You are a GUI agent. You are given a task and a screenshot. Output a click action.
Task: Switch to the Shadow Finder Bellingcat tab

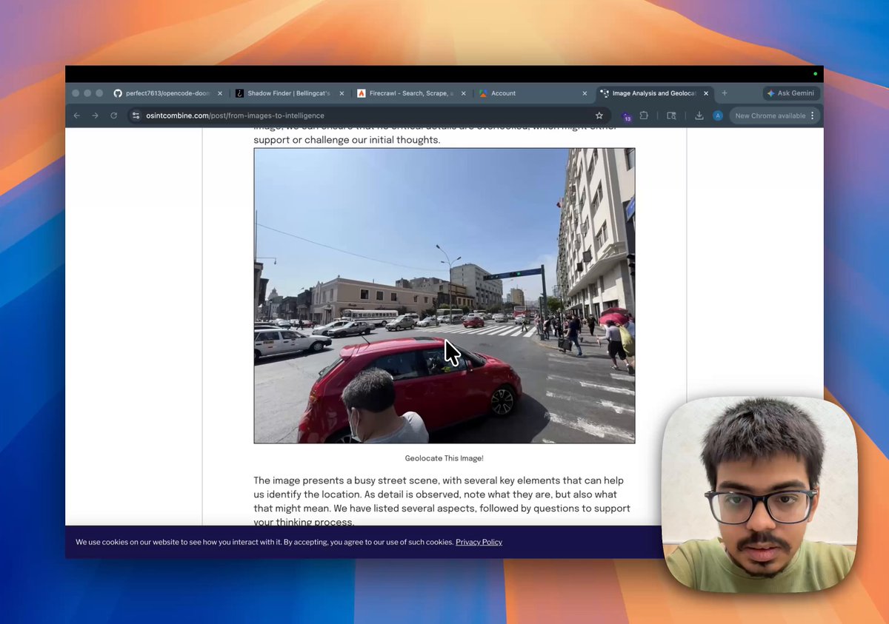coord(289,93)
